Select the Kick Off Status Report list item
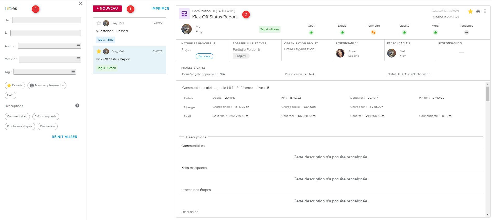 129,60
